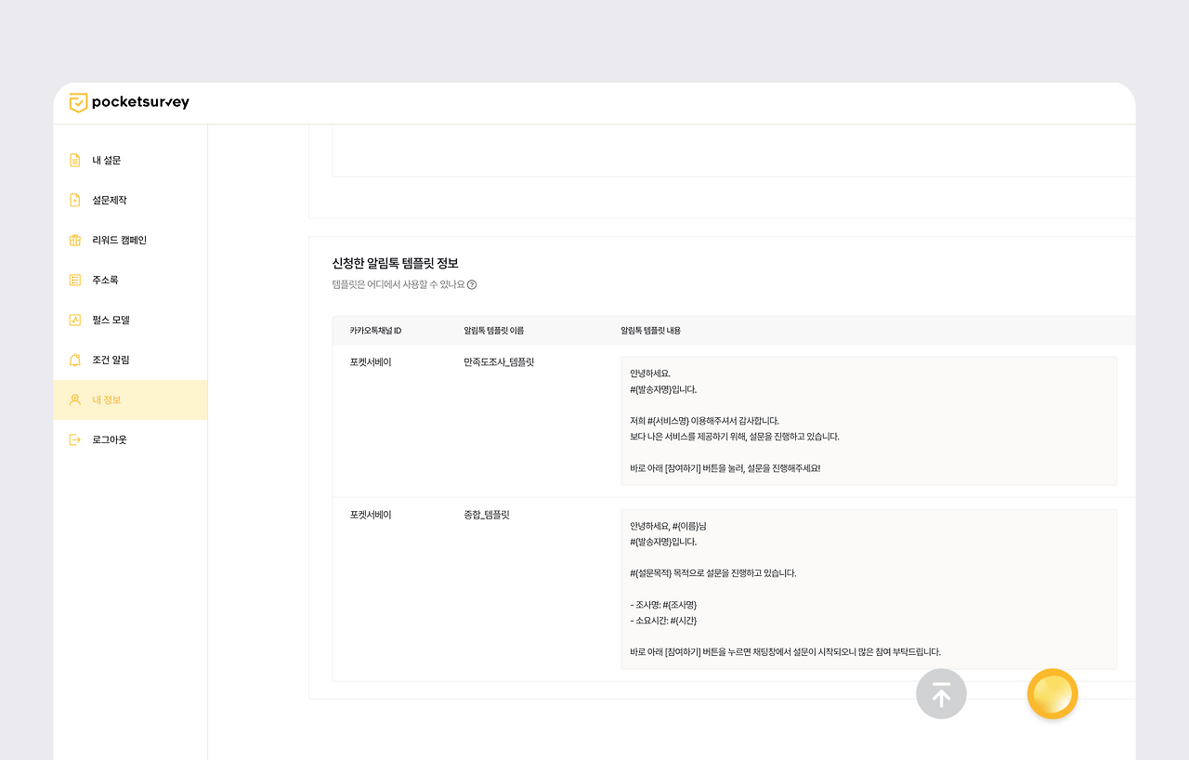The image size is (1189, 760).
Task: Click 포켓서베이 in the 종합_템플릿 row
Action: click(371, 515)
